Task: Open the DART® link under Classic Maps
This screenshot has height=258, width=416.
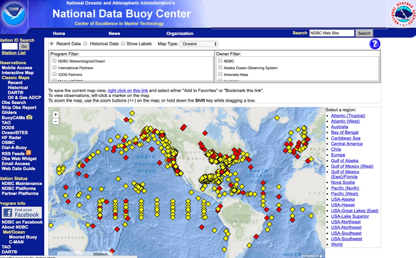Action: [x=15, y=93]
